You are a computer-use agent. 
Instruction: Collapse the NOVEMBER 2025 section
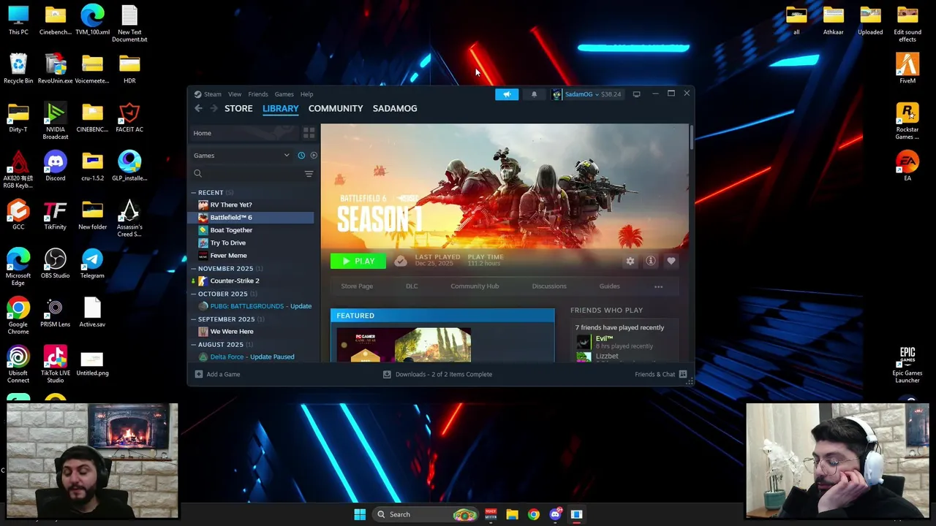(194, 269)
